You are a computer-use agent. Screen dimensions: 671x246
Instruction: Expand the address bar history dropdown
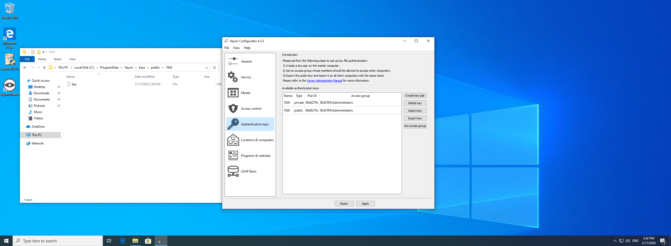207,68
